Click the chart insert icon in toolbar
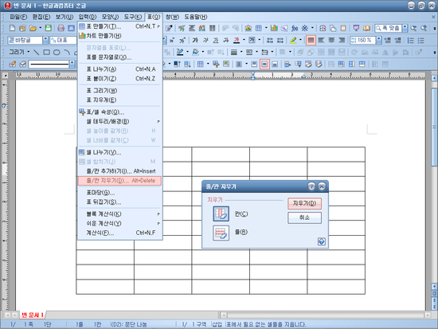This screenshot has width=438, height=329. [274, 28]
